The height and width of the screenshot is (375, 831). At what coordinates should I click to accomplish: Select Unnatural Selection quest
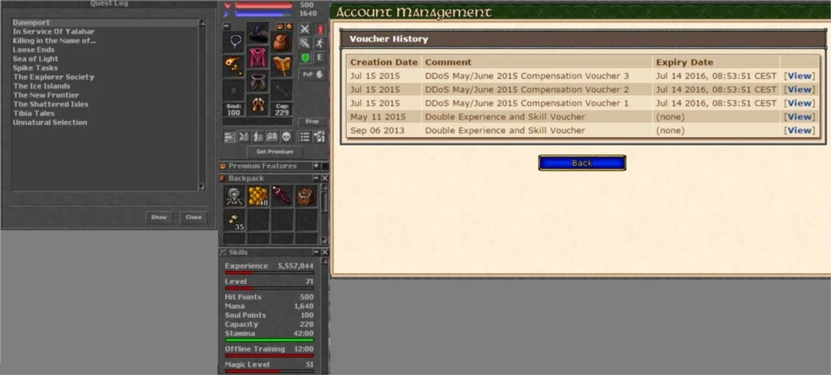50,122
